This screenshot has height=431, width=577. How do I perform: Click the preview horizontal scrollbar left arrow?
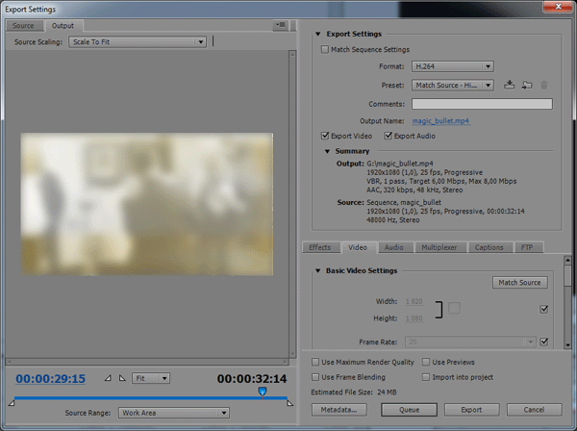pyautogui.click(x=10, y=362)
